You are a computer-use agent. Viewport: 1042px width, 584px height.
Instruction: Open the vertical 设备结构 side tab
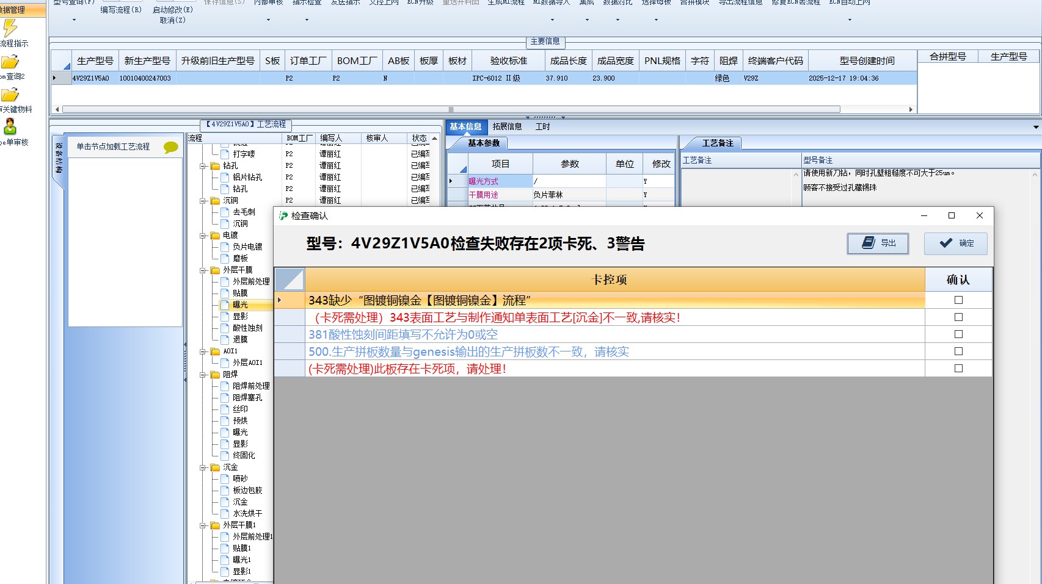pos(59,159)
